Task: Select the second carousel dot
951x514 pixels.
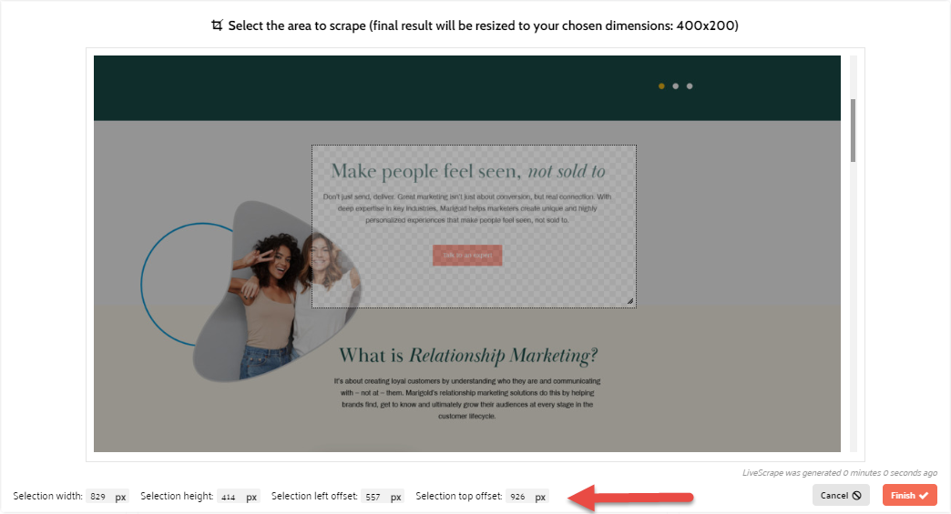Action: tap(675, 86)
